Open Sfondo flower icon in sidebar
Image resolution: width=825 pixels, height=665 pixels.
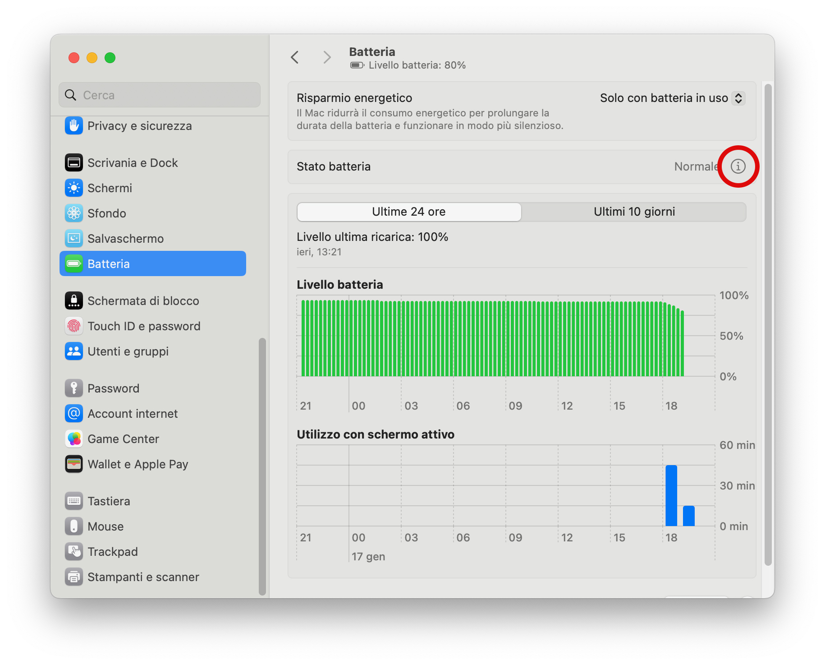74,213
